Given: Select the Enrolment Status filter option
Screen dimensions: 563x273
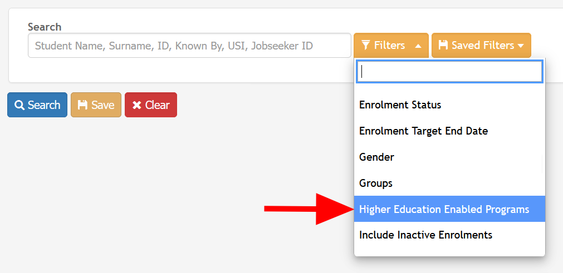Looking at the screenshot, I should 449,105.
